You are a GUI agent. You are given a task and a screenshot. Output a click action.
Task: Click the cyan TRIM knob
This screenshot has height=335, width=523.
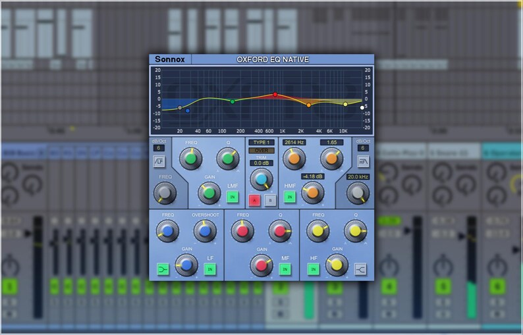coord(261,179)
